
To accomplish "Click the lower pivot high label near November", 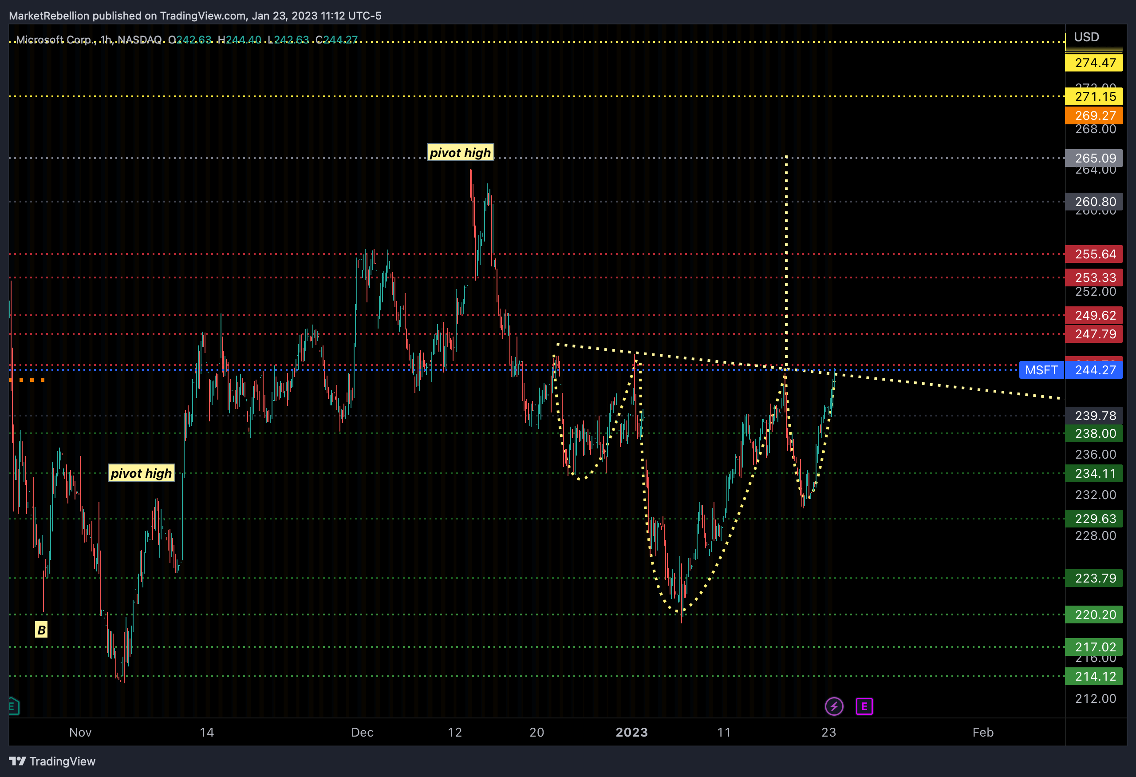I will [141, 473].
